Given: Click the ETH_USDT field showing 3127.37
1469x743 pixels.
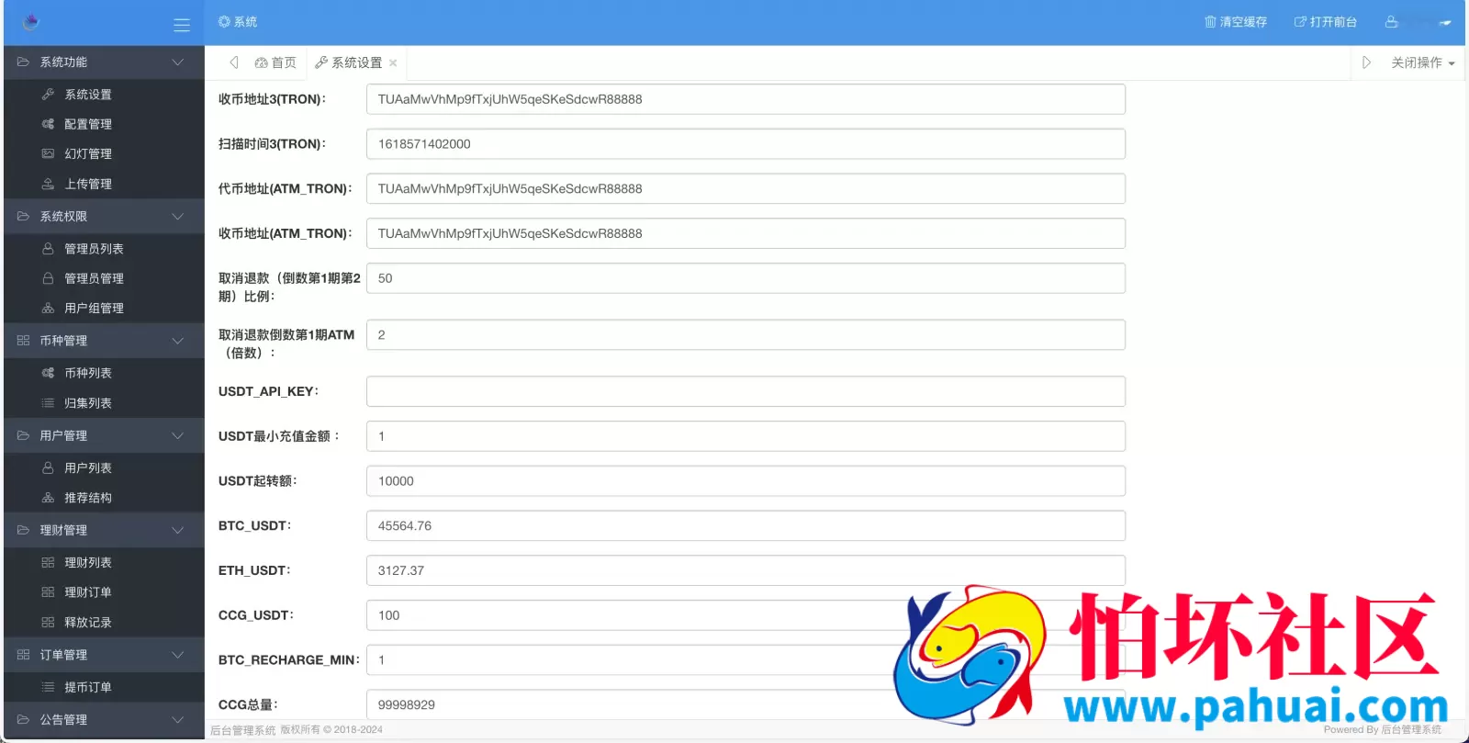Looking at the screenshot, I should (746, 570).
